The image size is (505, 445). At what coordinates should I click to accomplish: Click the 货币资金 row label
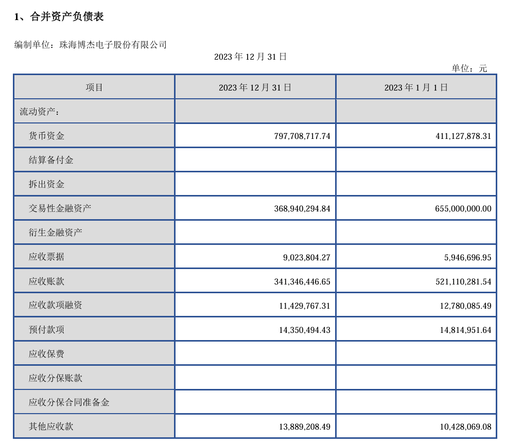46,136
